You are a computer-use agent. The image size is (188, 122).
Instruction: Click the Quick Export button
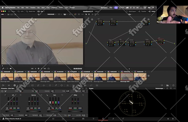click(131, 11)
